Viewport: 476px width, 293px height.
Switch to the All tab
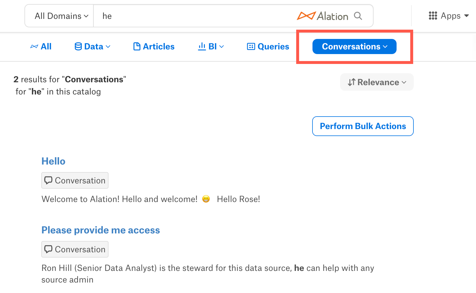pyautogui.click(x=41, y=47)
